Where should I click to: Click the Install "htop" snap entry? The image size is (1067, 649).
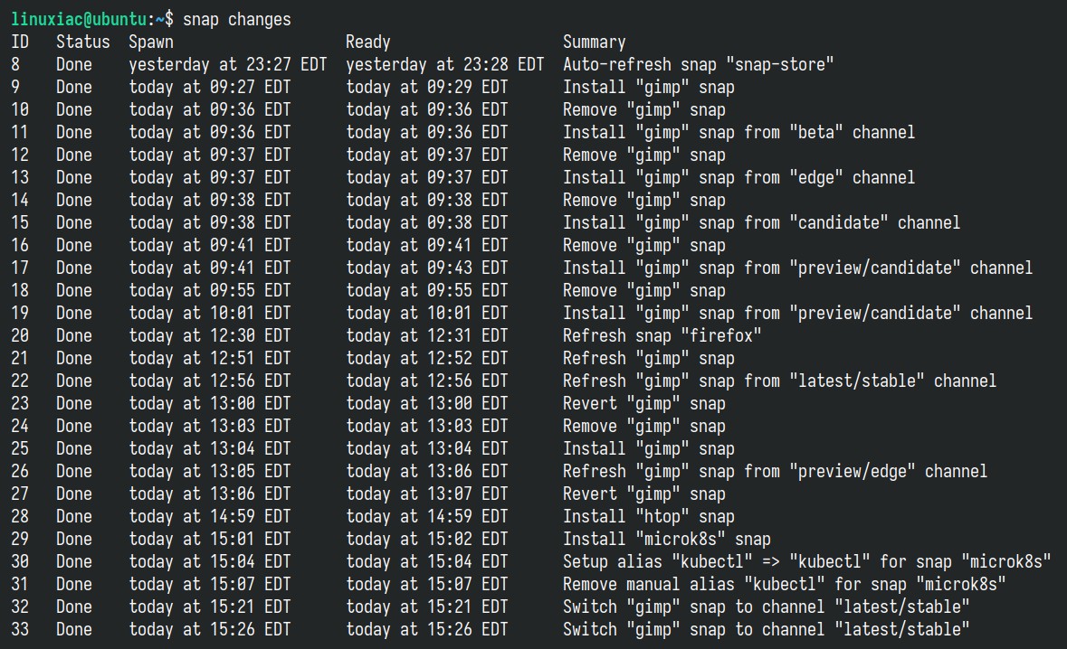[x=649, y=516]
